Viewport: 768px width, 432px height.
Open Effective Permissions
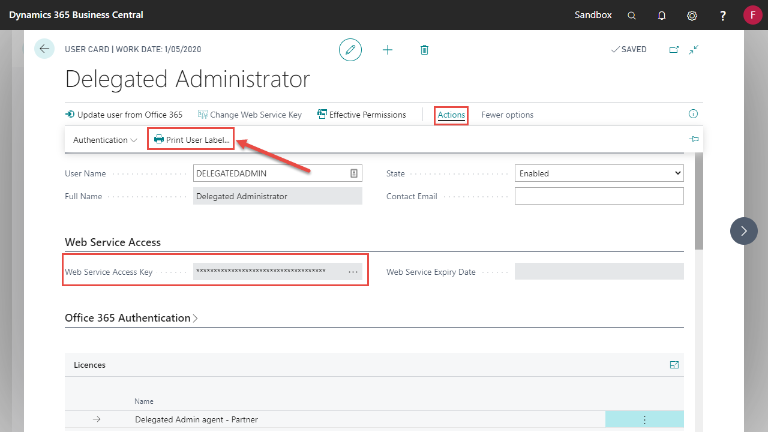(x=362, y=115)
